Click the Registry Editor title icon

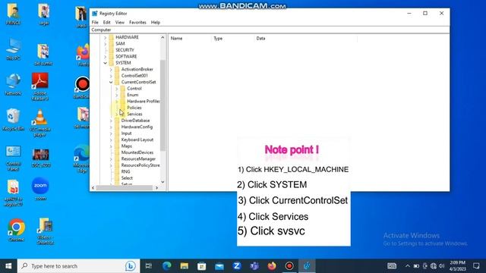pyautogui.click(x=95, y=14)
